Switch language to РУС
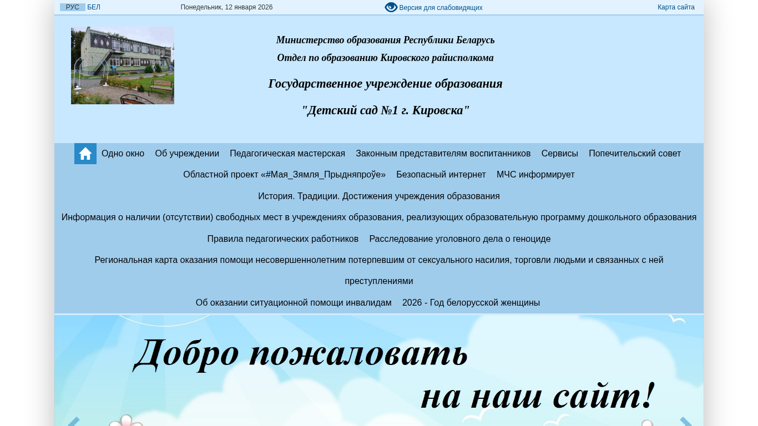This screenshot has height=426, width=758. point(73,7)
